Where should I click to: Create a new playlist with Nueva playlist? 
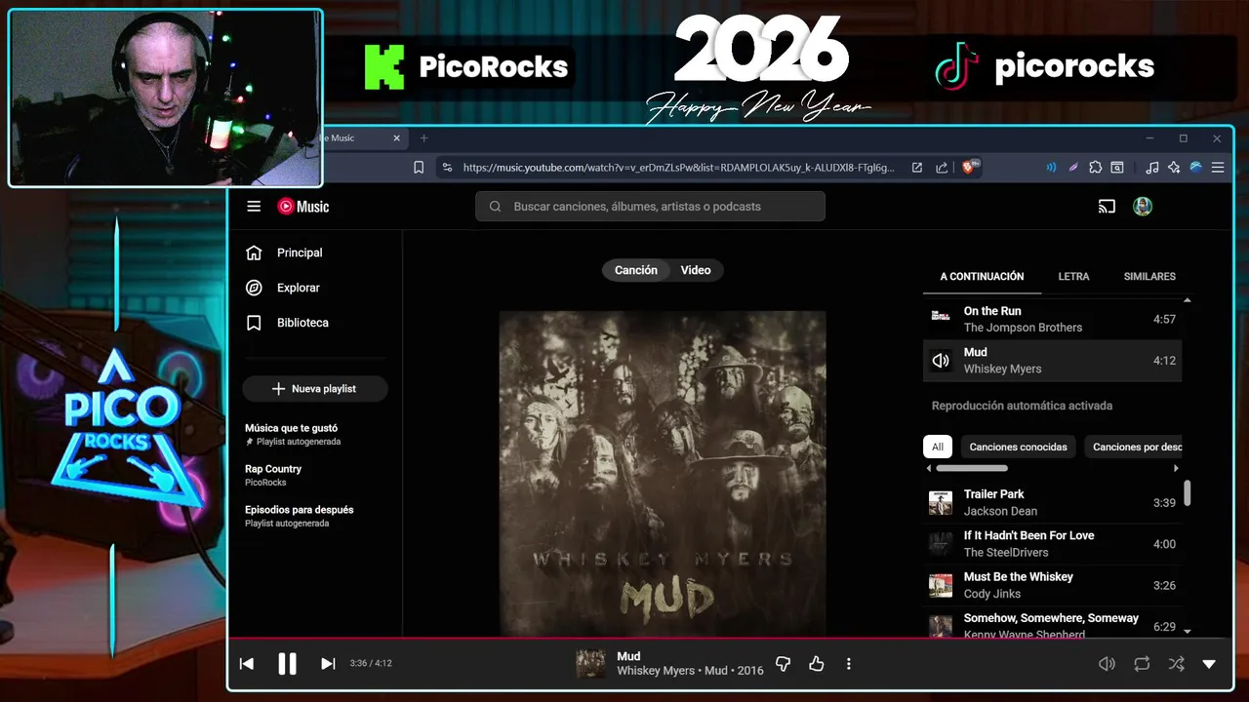(314, 388)
